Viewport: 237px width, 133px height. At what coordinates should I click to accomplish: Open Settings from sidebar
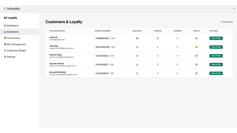click(x=20, y=57)
